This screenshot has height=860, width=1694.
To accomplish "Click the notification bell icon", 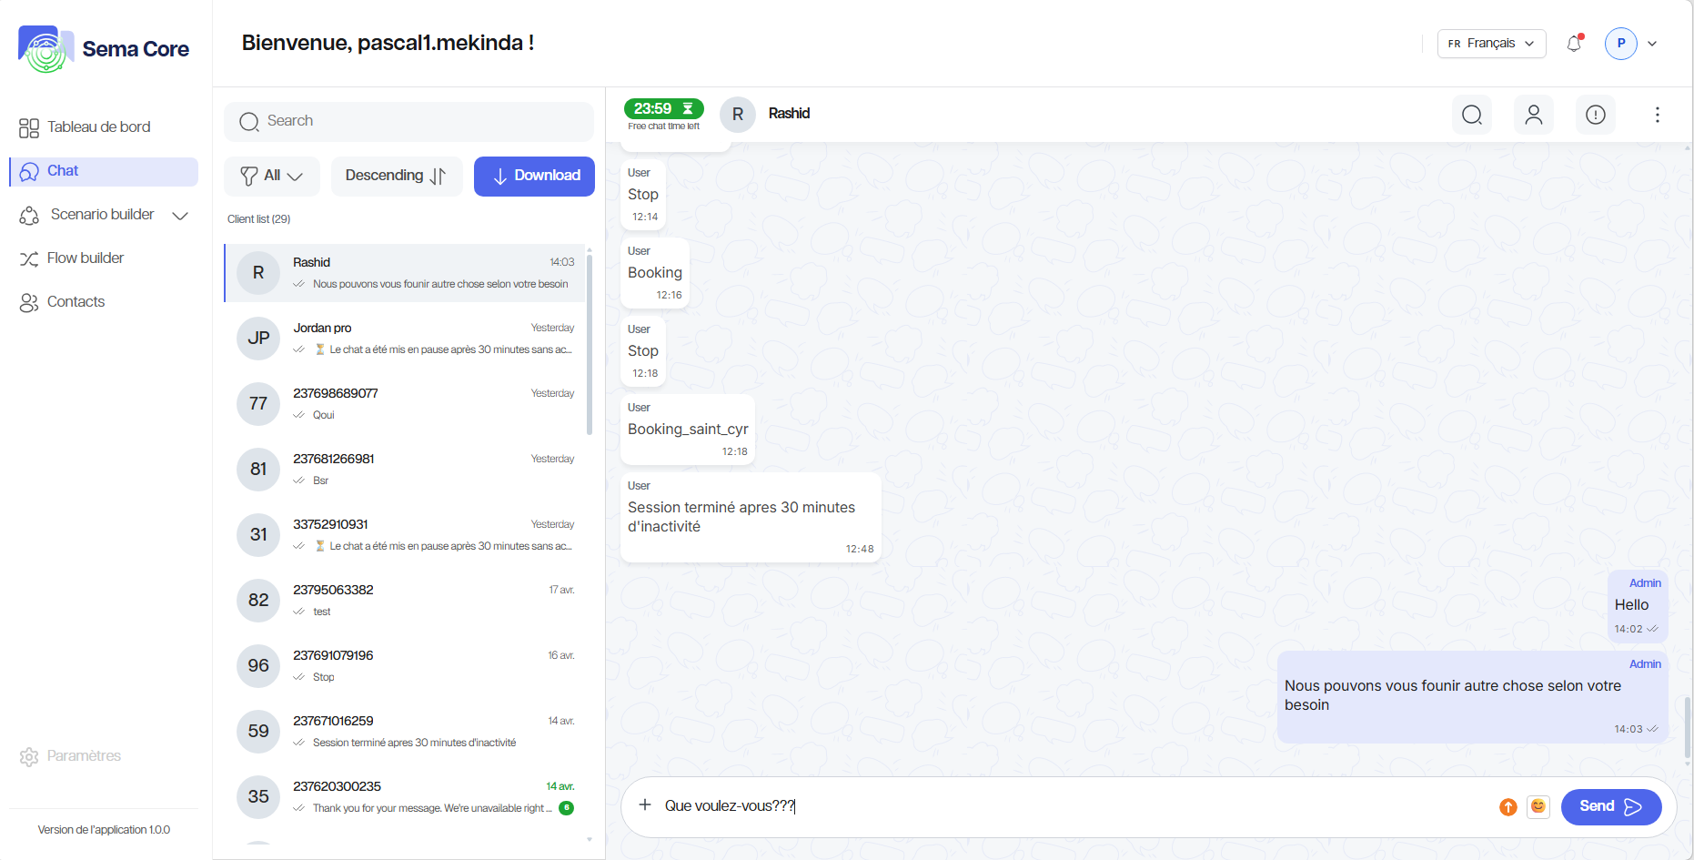I will (1574, 44).
